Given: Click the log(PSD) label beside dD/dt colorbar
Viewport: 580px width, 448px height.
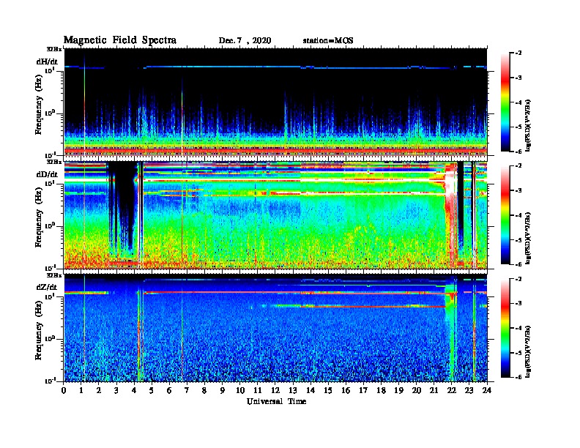Looking at the screenshot, I should [529, 238].
